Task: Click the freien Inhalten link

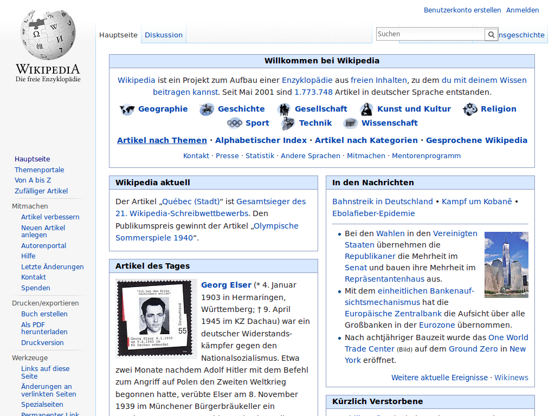Action: 379,80
